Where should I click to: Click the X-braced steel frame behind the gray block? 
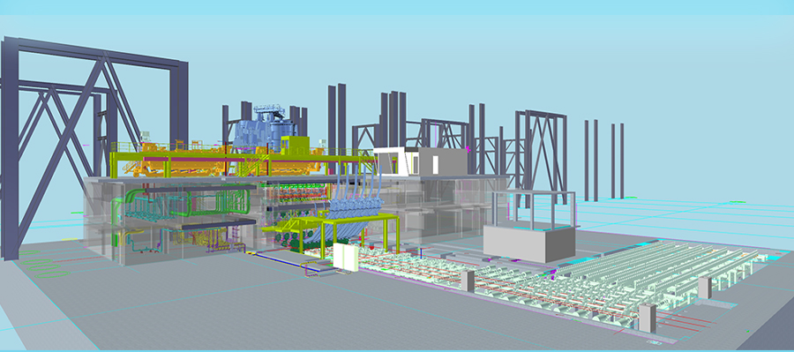click(x=541, y=157)
